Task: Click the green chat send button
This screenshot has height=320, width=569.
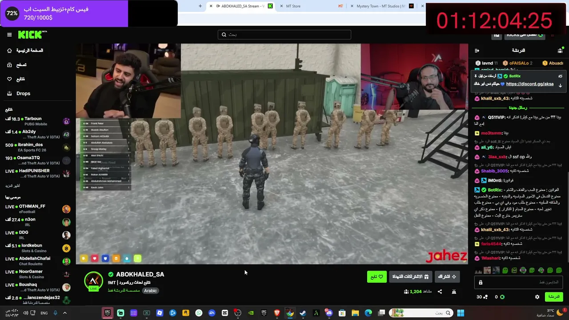Action: (554, 297)
